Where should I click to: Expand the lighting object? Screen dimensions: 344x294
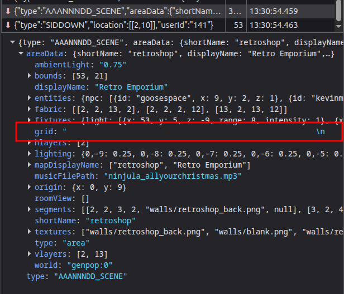pyautogui.click(x=30, y=154)
